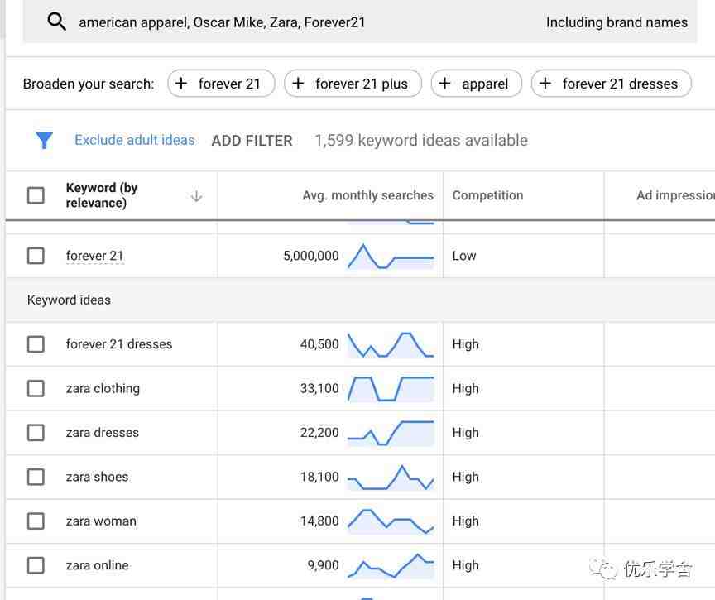Select the 'zara clothing' checkbox
This screenshot has width=715, height=600.
point(36,388)
